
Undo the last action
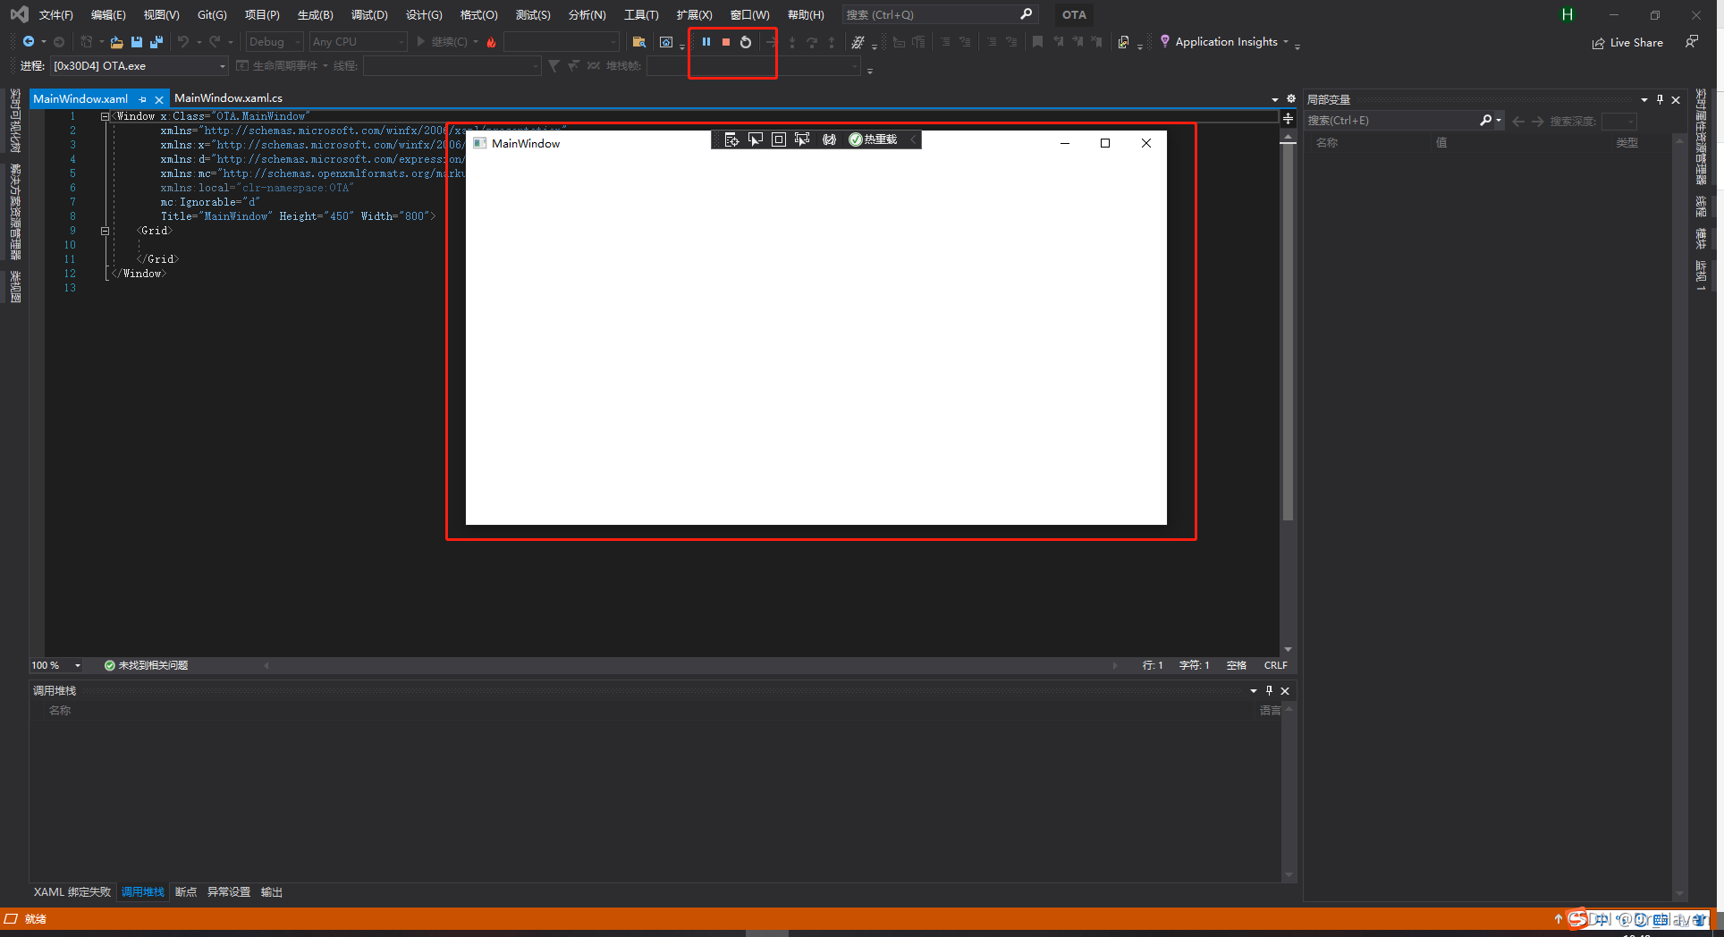[x=183, y=42]
